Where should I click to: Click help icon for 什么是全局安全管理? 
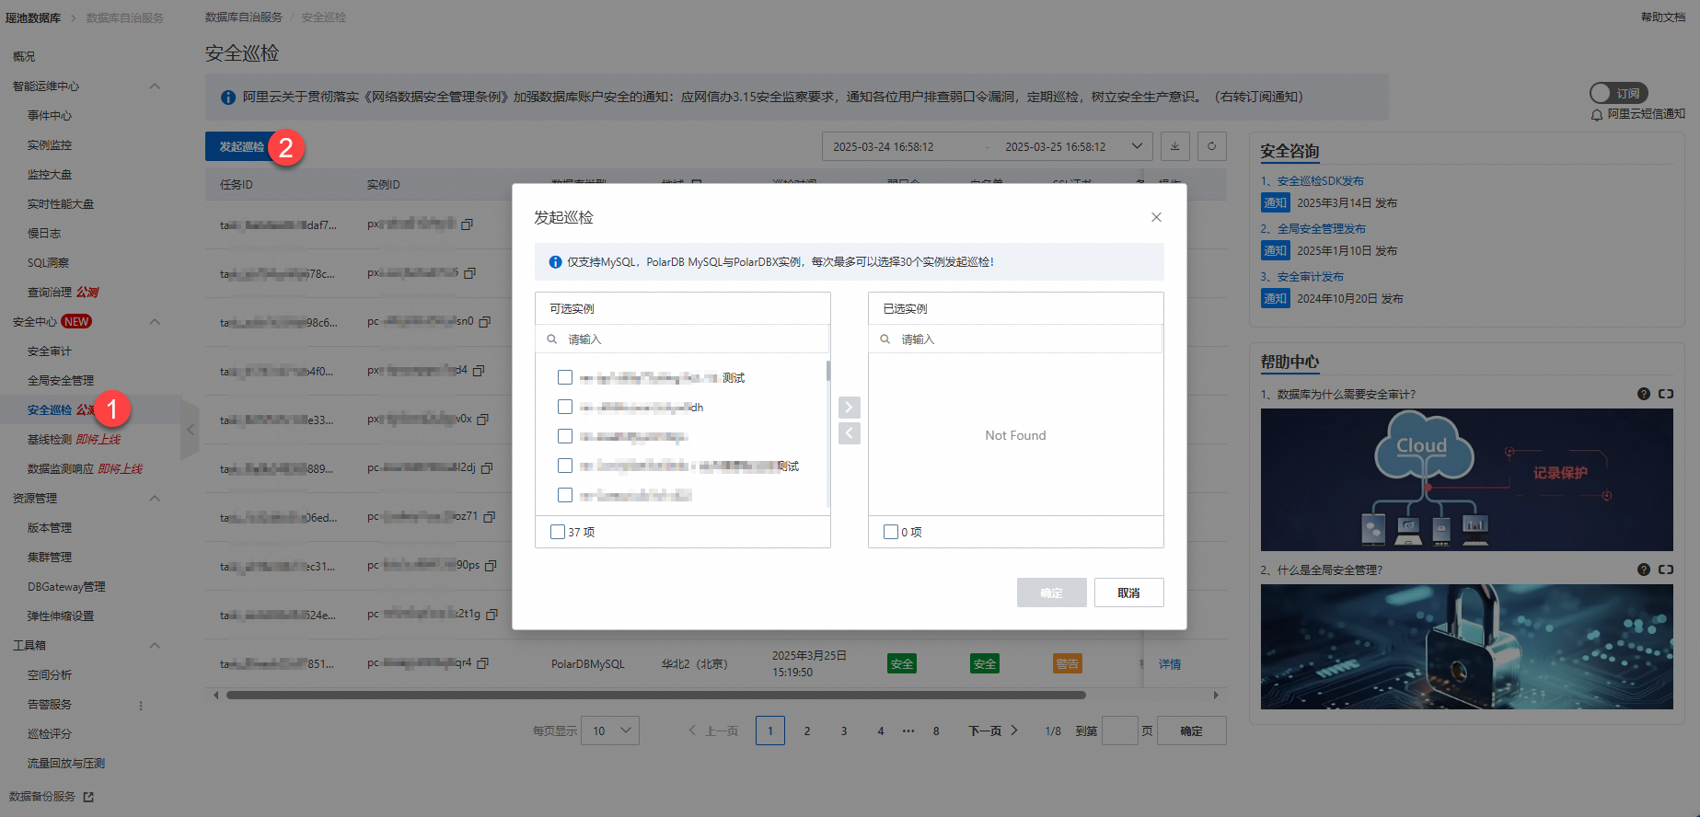[x=1644, y=570]
